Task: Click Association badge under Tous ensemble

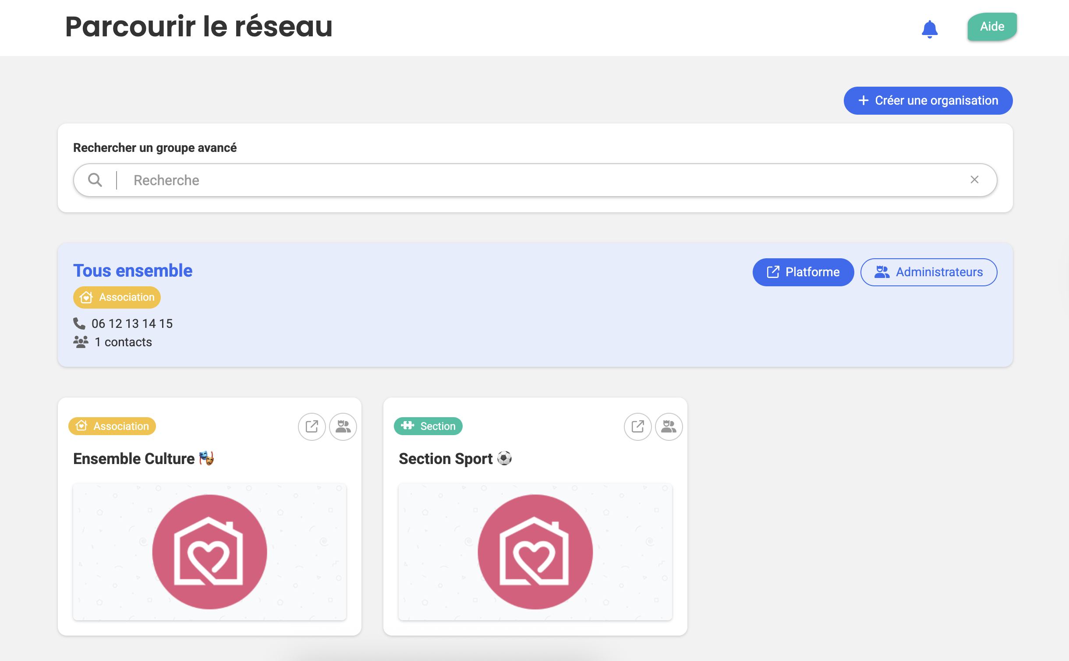Action: coord(117,297)
